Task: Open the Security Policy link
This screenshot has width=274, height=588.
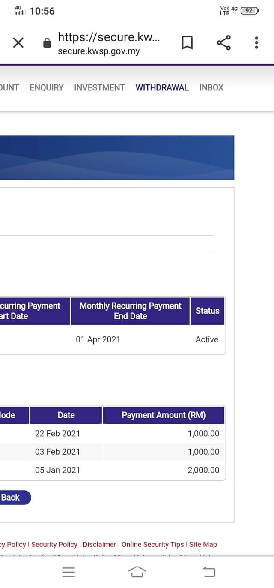Action: coord(54,544)
